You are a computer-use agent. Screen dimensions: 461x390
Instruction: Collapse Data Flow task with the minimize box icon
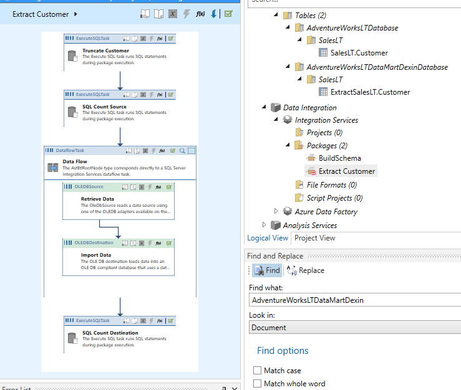192,151
